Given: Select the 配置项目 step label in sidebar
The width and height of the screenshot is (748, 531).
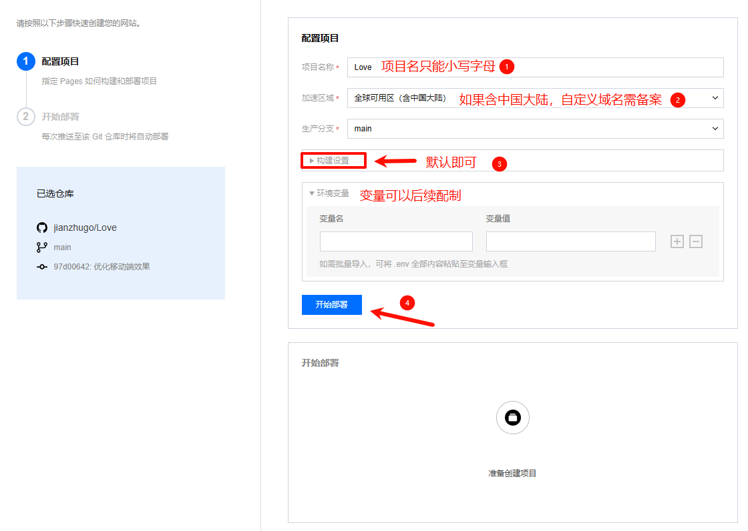Looking at the screenshot, I should 60,62.
